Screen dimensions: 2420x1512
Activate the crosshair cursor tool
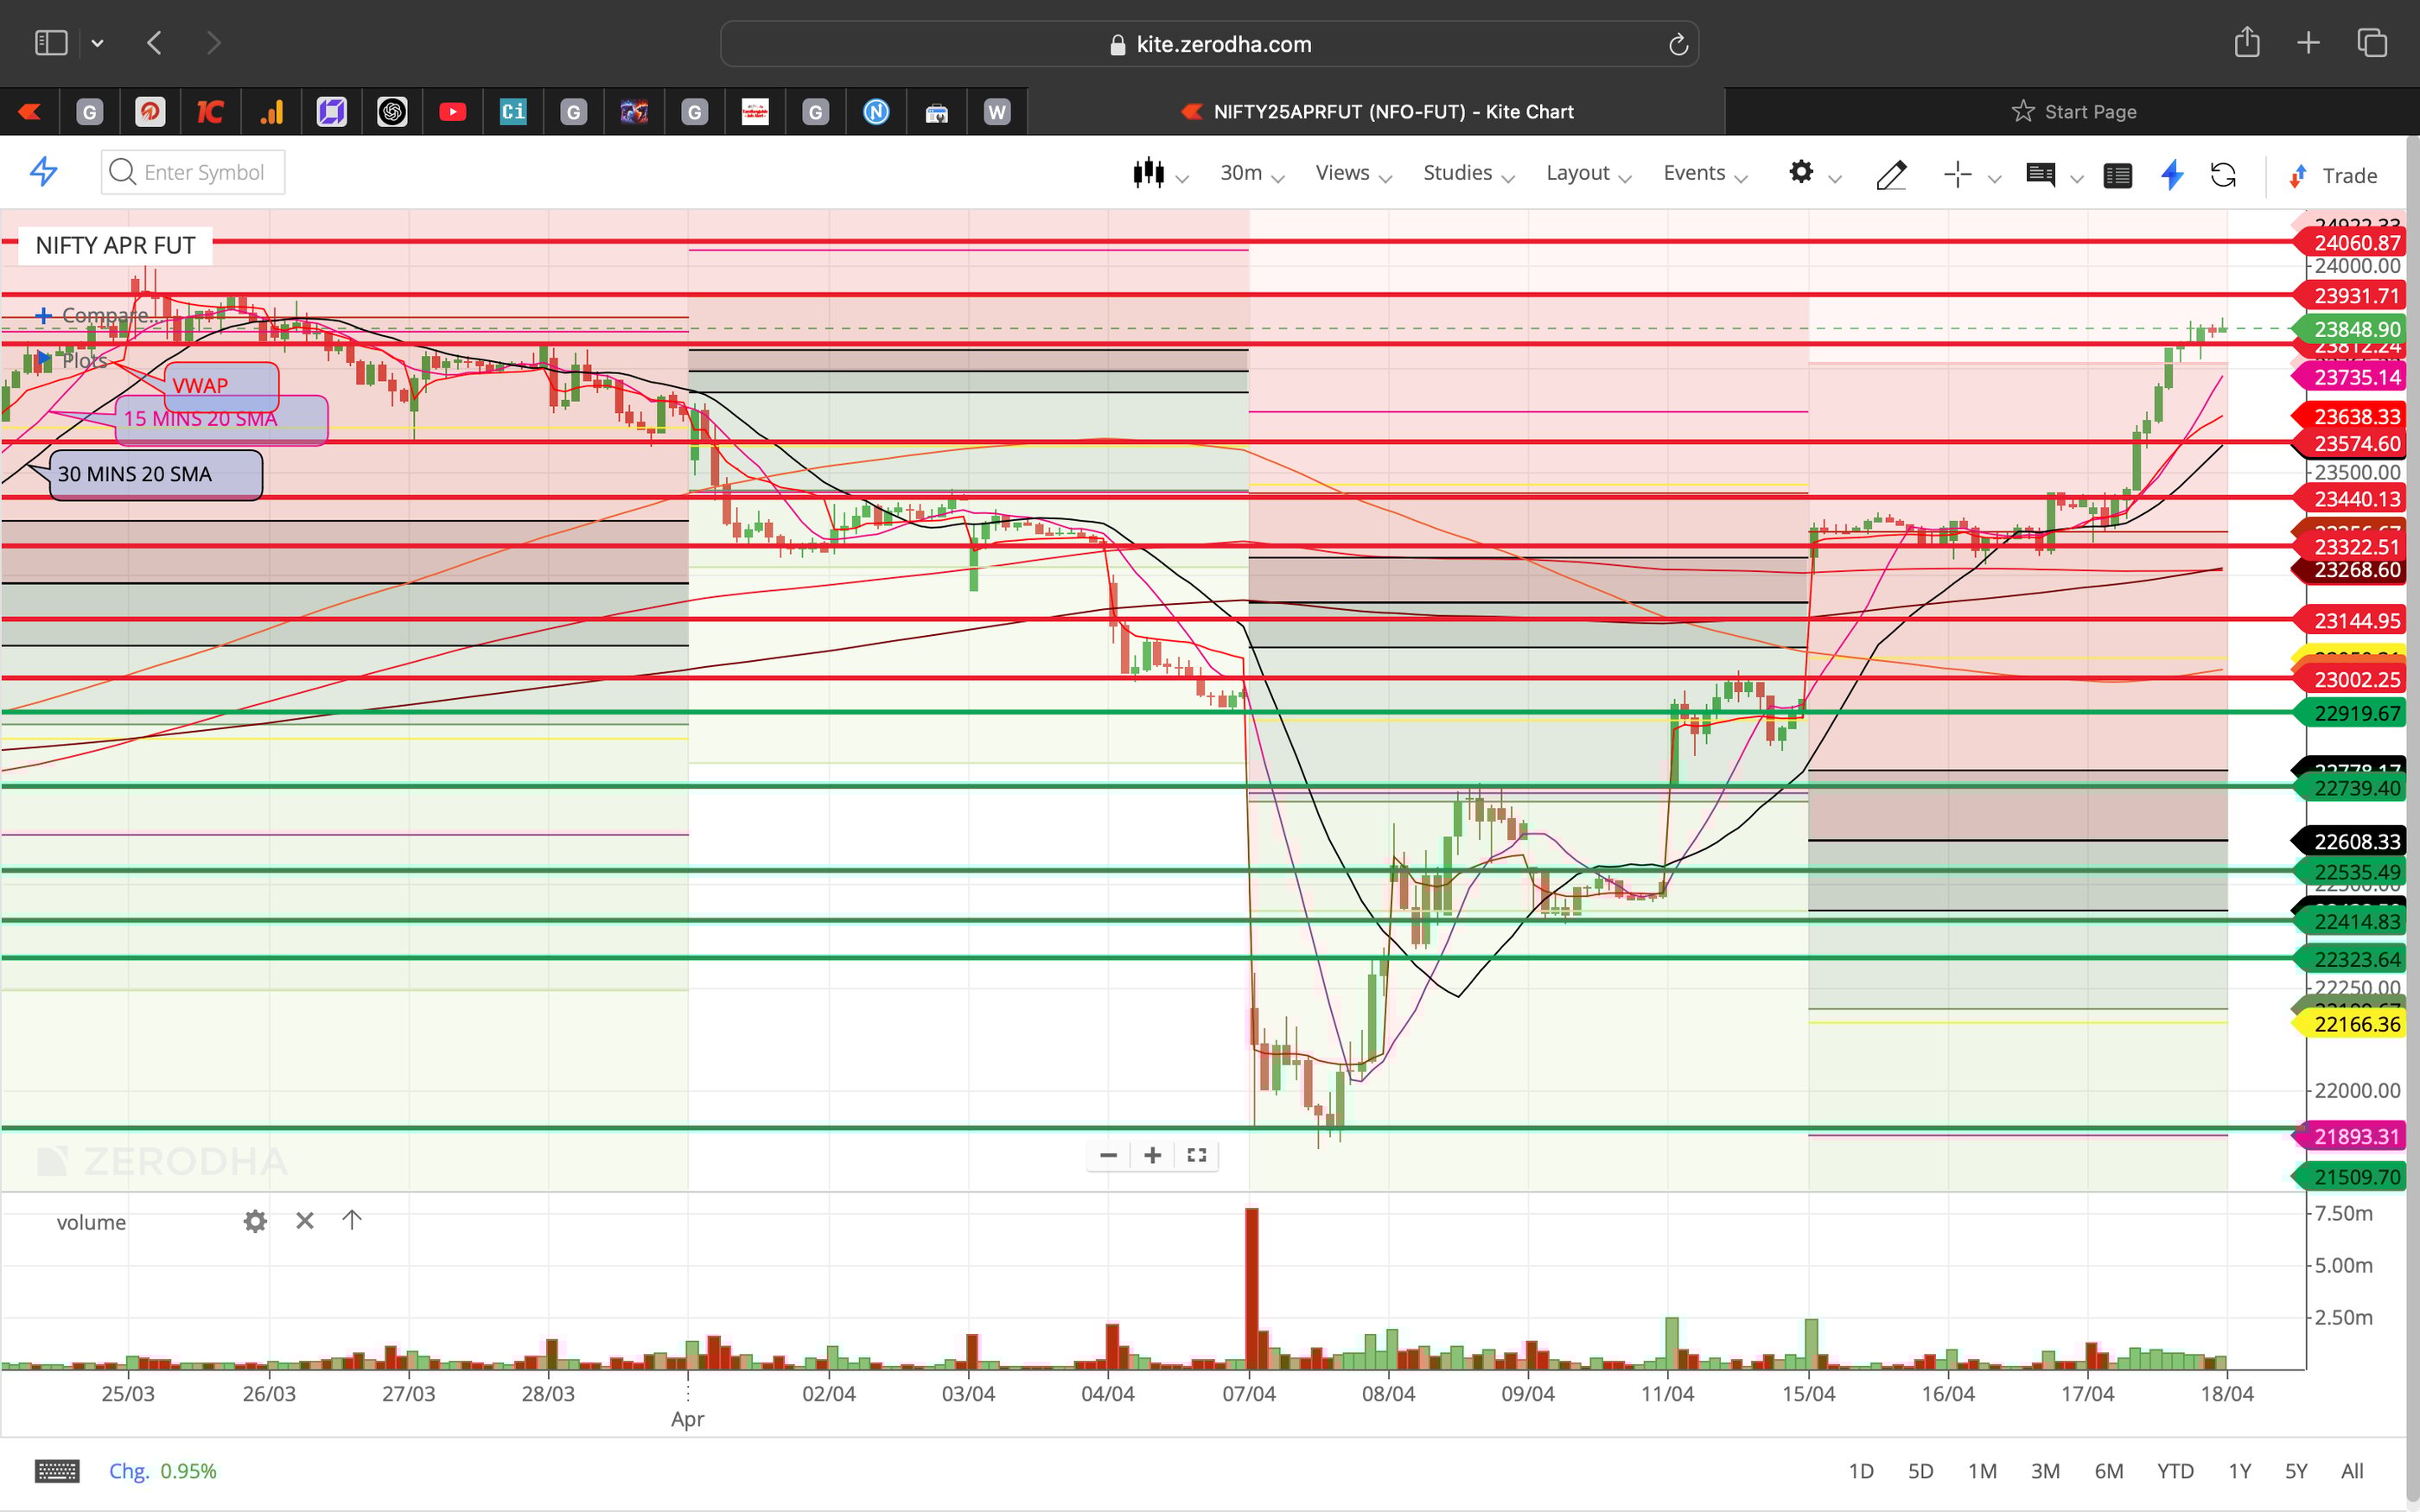pos(1957,174)
